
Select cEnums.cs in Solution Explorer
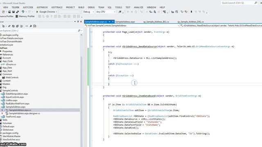(x=11, y=65)
